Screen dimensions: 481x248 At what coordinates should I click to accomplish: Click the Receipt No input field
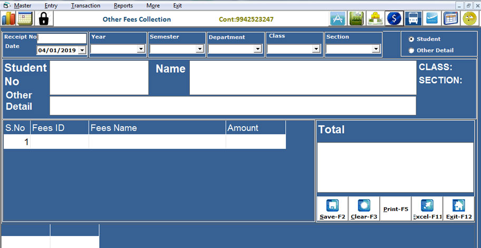tap(62, 39)
